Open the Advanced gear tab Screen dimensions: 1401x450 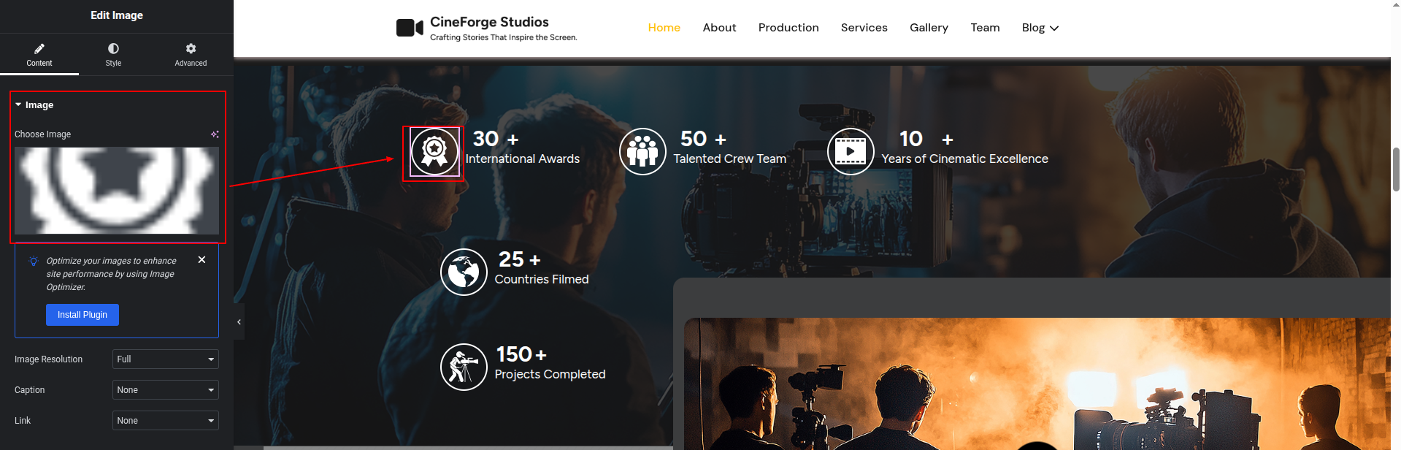pos(191,54)
